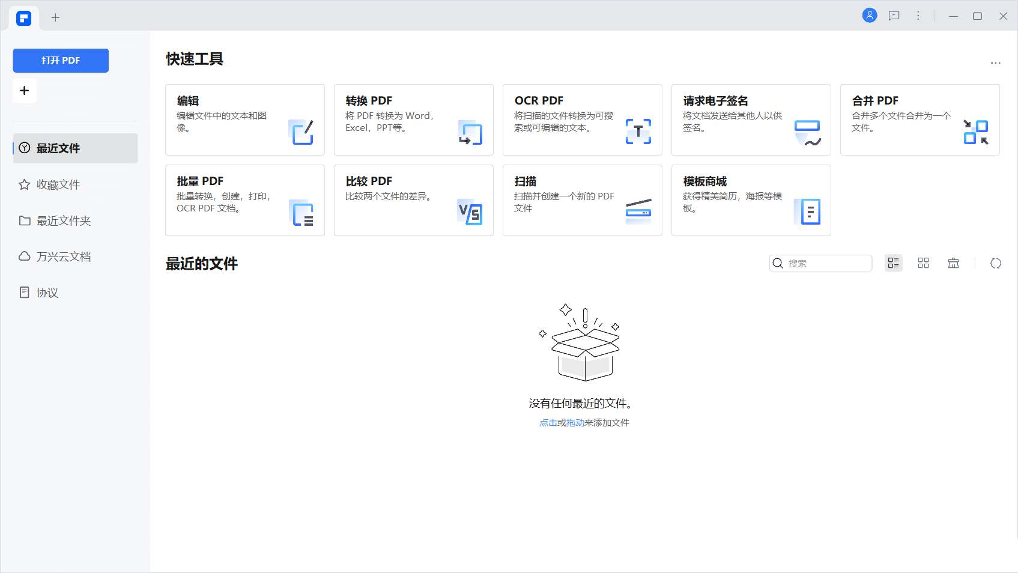The image size is (1018, 573).
Task: Open the 扫描 scan tool
Action: click(582, 200)
